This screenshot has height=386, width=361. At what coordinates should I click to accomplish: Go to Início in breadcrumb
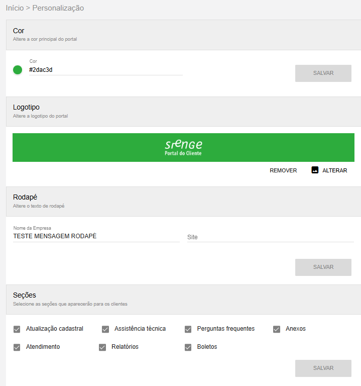tap(15, 8)
